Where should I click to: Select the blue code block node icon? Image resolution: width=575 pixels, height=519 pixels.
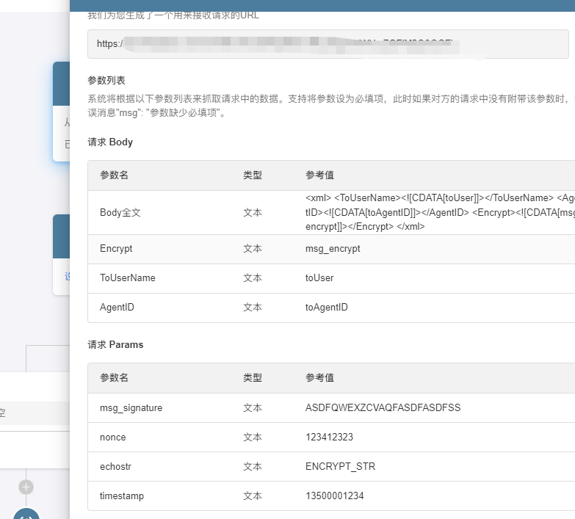(26, 515)
